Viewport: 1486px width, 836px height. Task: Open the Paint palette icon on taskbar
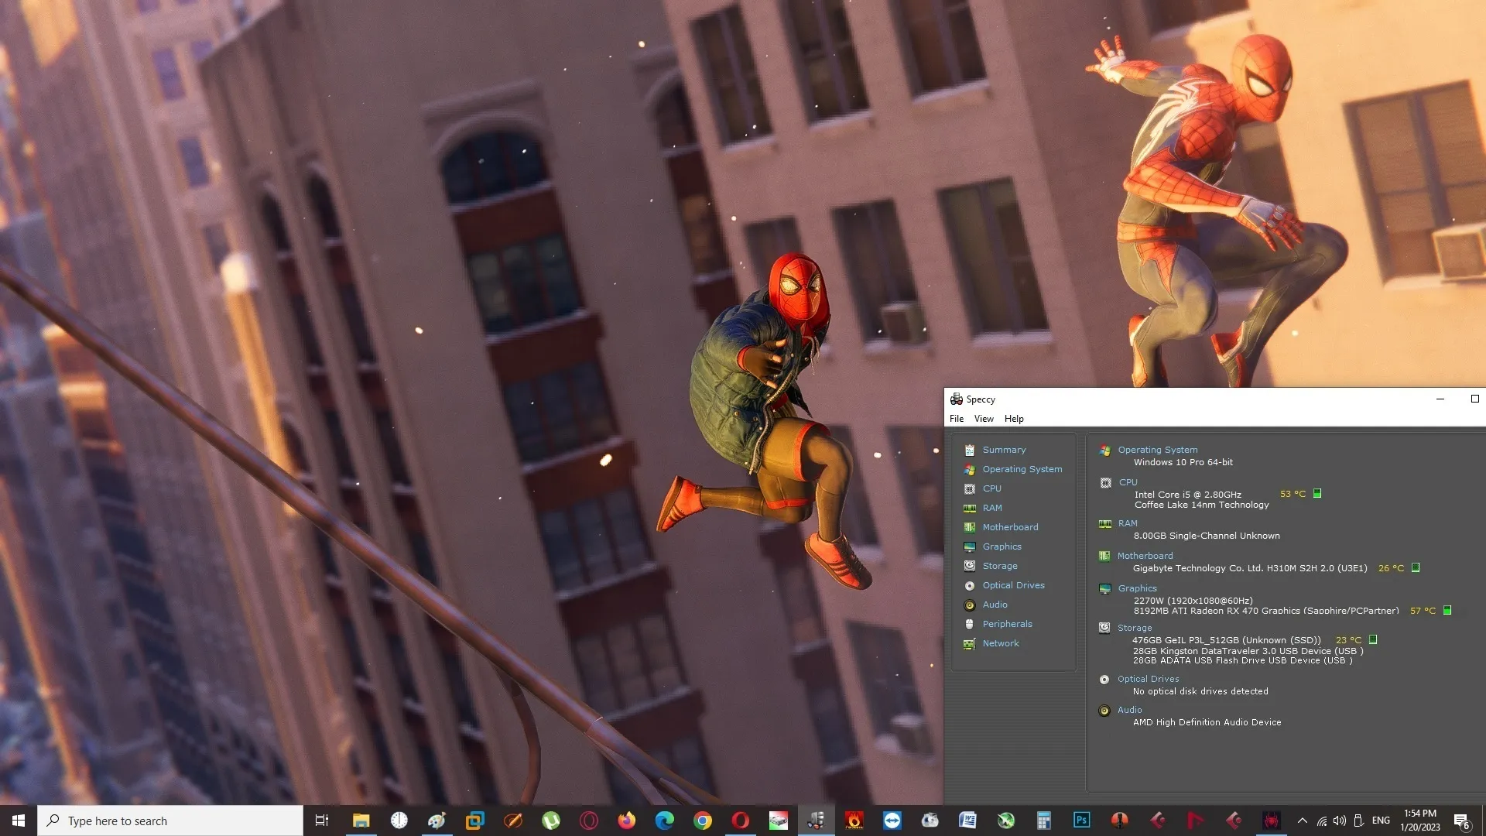[437, 821]
